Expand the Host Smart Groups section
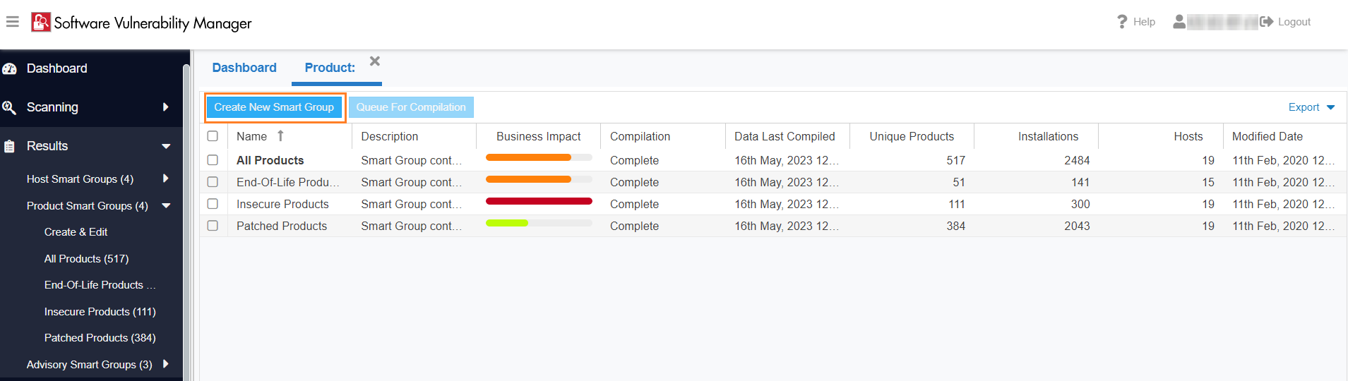This screenshot has width=1348, height=381. (165, 179)
